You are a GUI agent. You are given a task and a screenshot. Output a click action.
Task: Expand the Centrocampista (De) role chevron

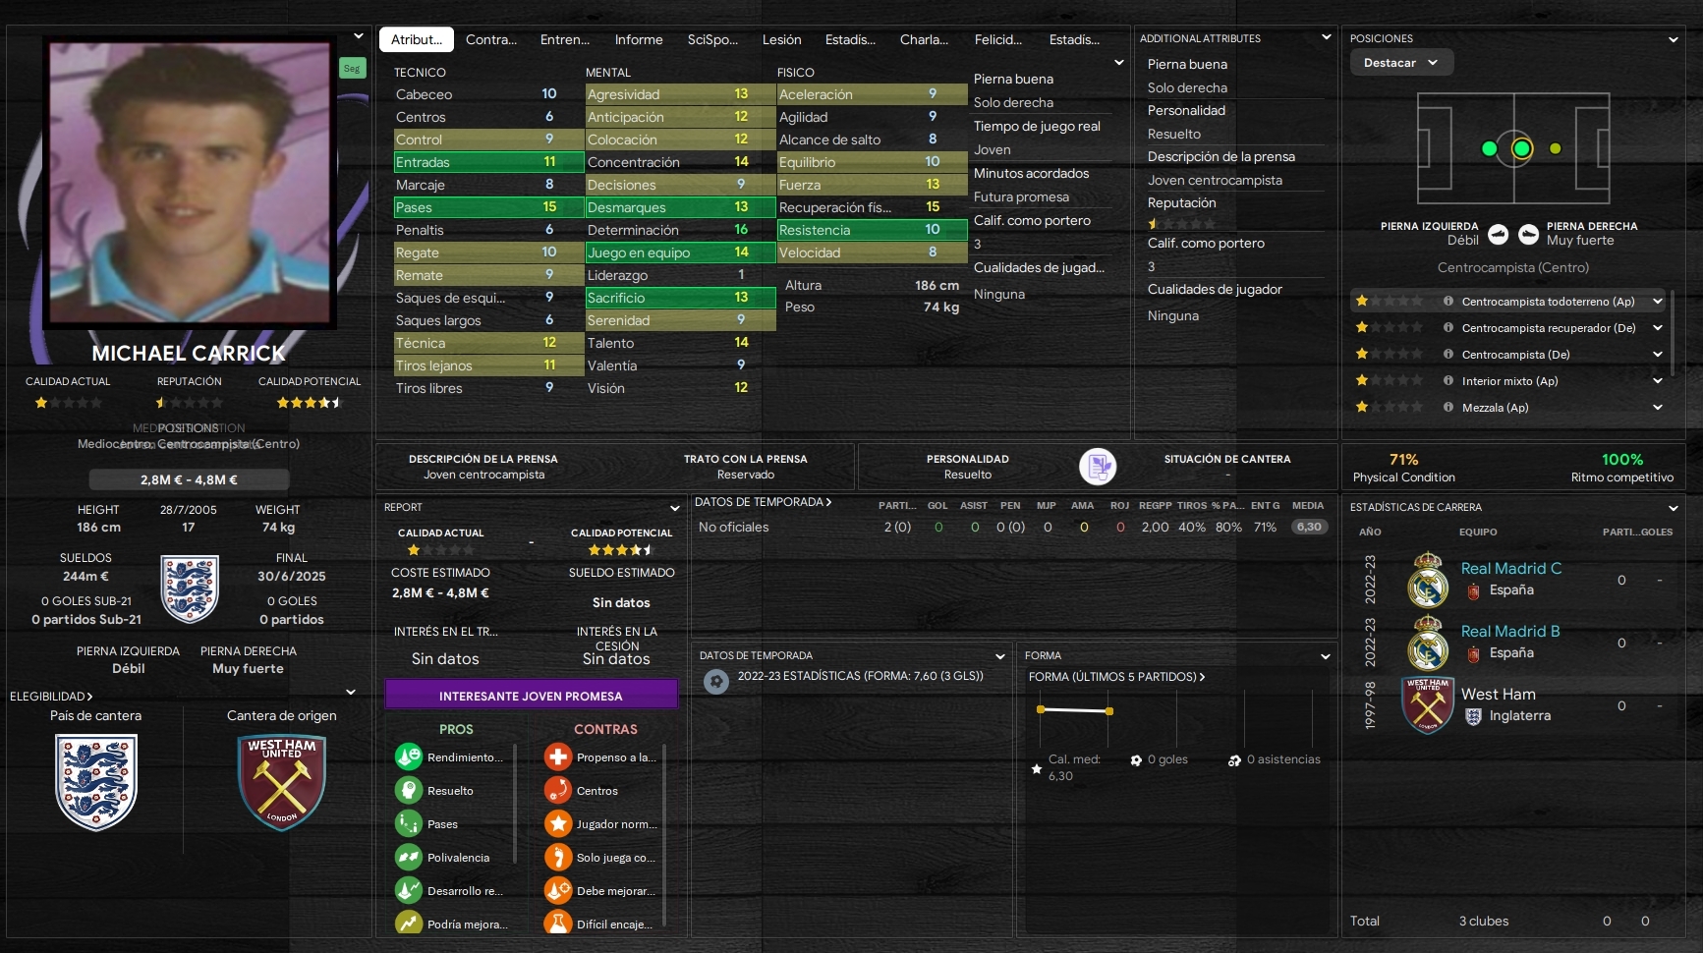[x=1658, y=355]
